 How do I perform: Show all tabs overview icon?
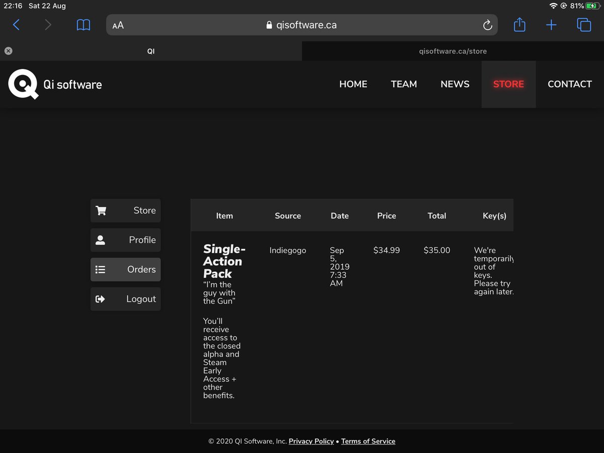584,25
